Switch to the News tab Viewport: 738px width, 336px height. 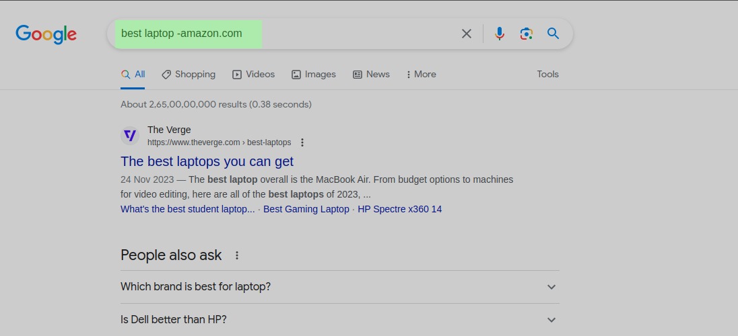[371, 74]
